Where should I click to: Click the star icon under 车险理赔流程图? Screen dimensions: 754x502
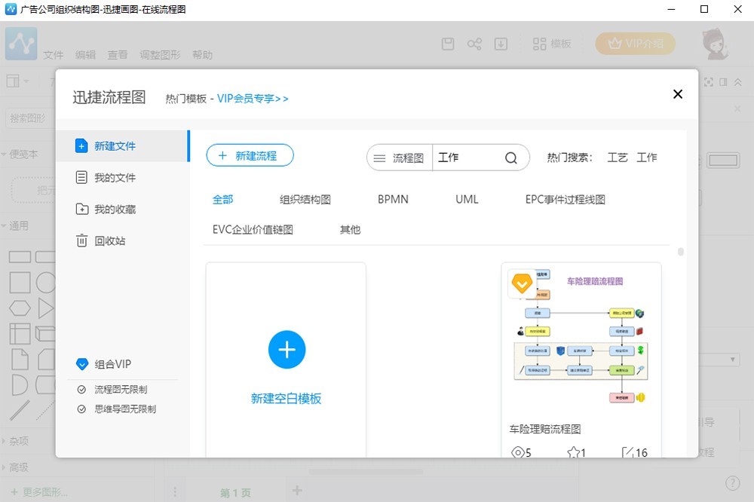[574, 452]
